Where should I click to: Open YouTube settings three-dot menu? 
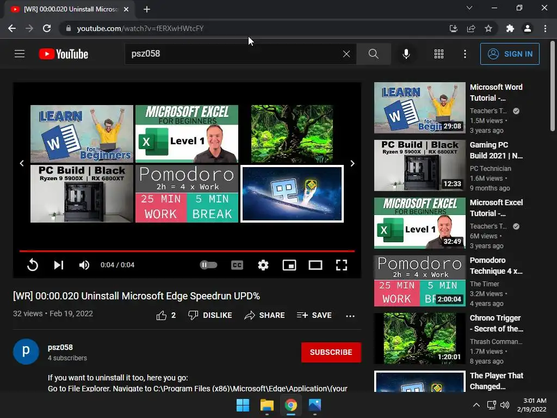[465, 54]
